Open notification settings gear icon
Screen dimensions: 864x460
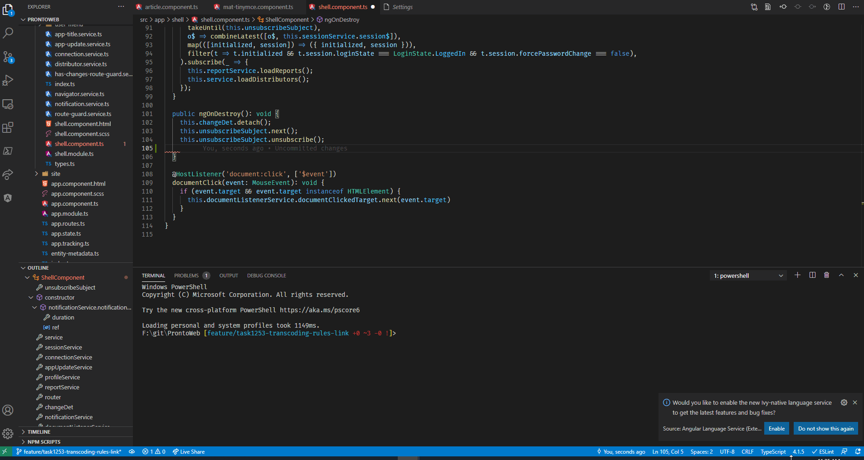[x=844, y=402]
